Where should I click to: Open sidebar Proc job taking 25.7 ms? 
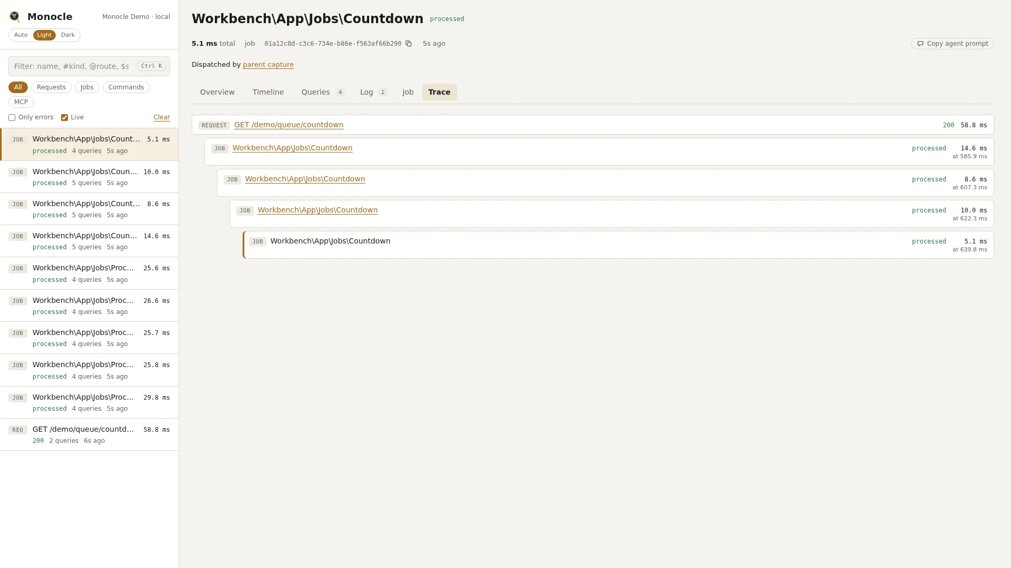point(89,338)
